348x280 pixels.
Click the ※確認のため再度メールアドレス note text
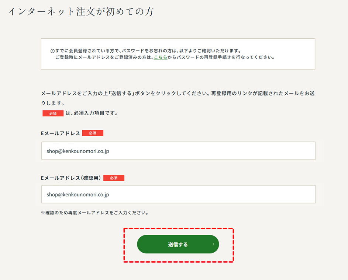[95, 213]
